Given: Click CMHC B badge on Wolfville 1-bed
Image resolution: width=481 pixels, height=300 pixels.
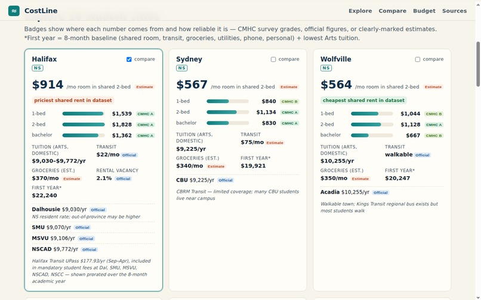Looking at the screenshot, I should pos(434,114).
